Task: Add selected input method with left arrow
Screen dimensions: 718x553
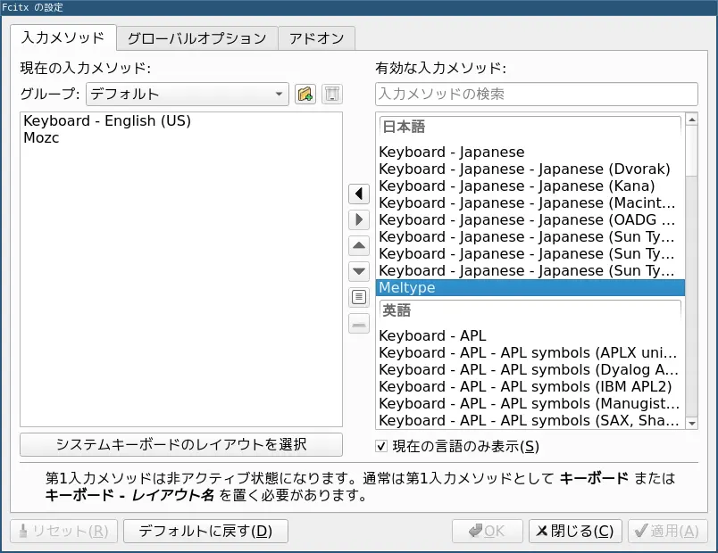Action: (358, 194)
